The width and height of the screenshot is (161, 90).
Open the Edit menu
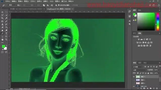pos(14,1)
